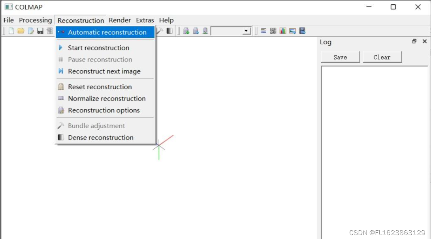Screen dimensions: 431x239
Task: Click the stacked-disk icon next to model dropdown
Action: tap(205, 31)
